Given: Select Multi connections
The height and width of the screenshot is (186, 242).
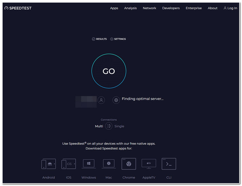Looking at the screenshot, I should pyautogui.click(x=99, y=126).
